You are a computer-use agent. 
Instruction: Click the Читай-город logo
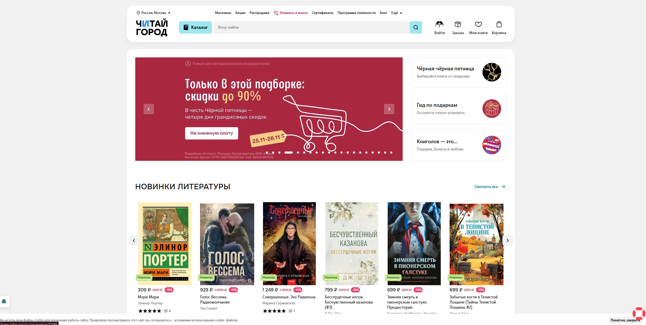coord(152,27)
